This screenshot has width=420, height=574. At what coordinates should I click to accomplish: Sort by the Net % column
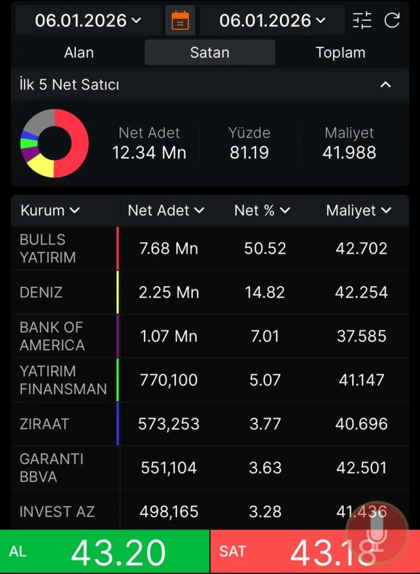[262, 210]
